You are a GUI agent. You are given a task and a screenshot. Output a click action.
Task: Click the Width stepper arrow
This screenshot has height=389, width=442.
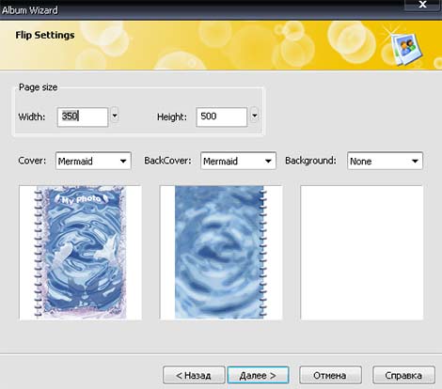[x=115, y=116]
